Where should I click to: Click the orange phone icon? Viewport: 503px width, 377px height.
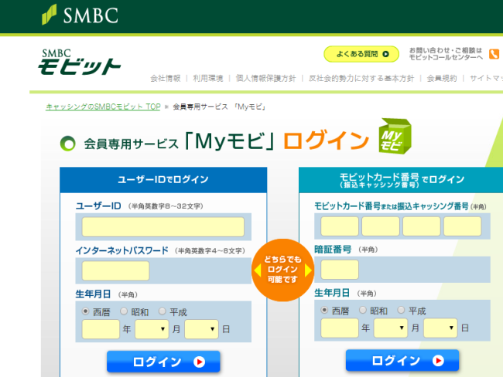(494, 54)
